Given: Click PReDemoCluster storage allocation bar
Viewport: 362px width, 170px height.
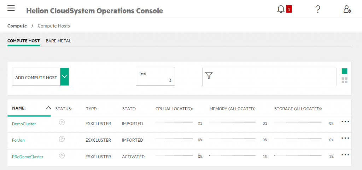Looking at the screenshot, I should [x=298, y=155].
